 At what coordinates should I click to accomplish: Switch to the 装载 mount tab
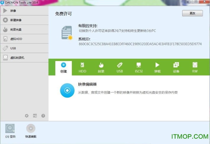(x=157, y=67)
